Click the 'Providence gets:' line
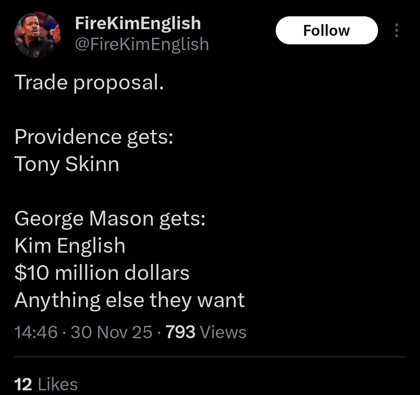420x395 pixels. coord(94,137)
